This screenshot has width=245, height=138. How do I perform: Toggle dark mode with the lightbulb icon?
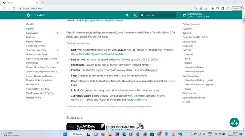click(x=127, y=15)
